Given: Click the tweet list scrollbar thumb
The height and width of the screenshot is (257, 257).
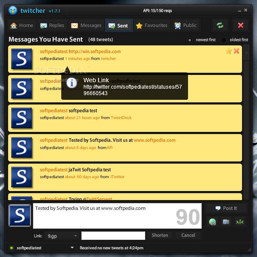Looking at the screenshot, I should (246, 53).
